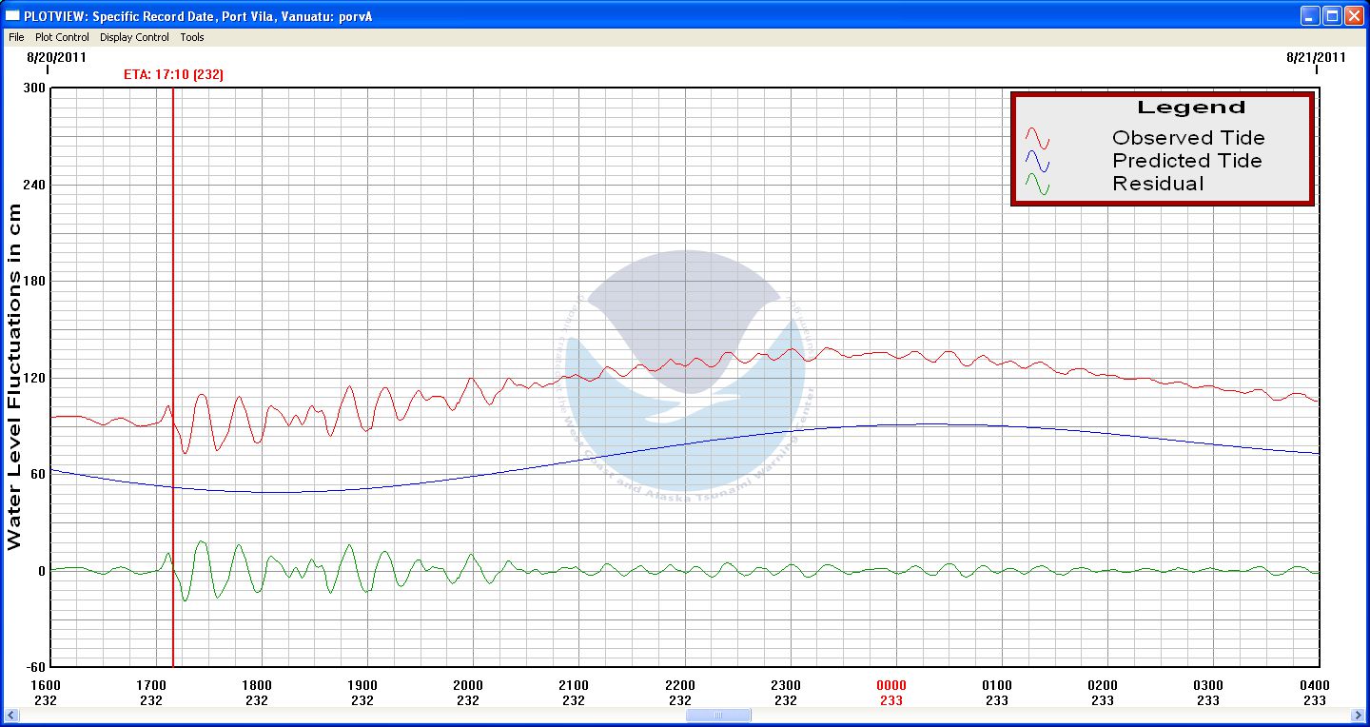Click the 2100 time axis label

[574, 685]
